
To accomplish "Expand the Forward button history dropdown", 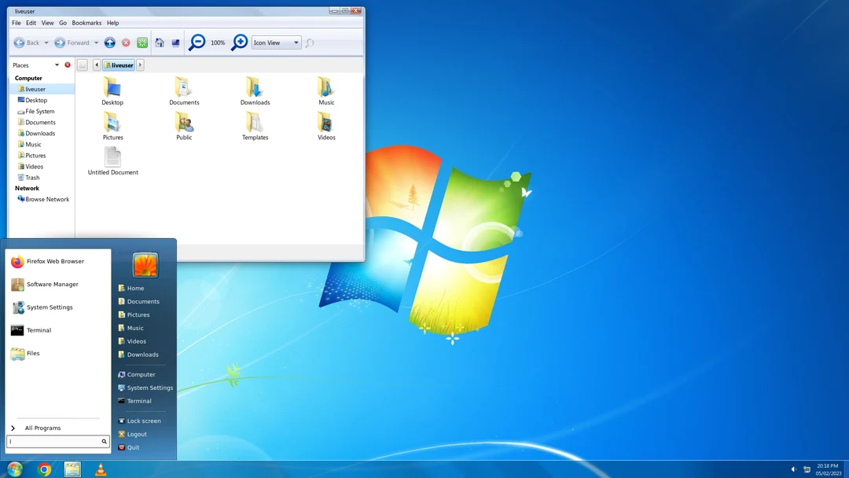I will pos(96,42).
